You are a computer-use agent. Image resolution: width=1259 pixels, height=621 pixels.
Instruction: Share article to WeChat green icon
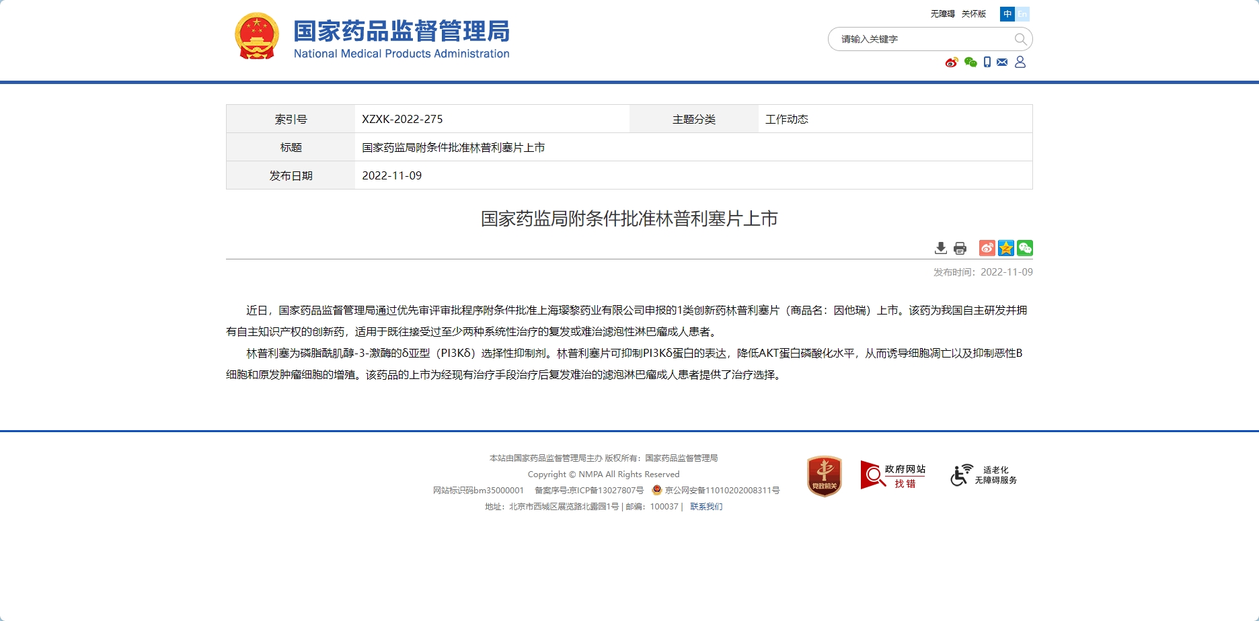(x=1025, y=248)
